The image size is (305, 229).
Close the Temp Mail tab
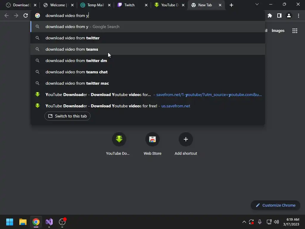click(109, 5)
